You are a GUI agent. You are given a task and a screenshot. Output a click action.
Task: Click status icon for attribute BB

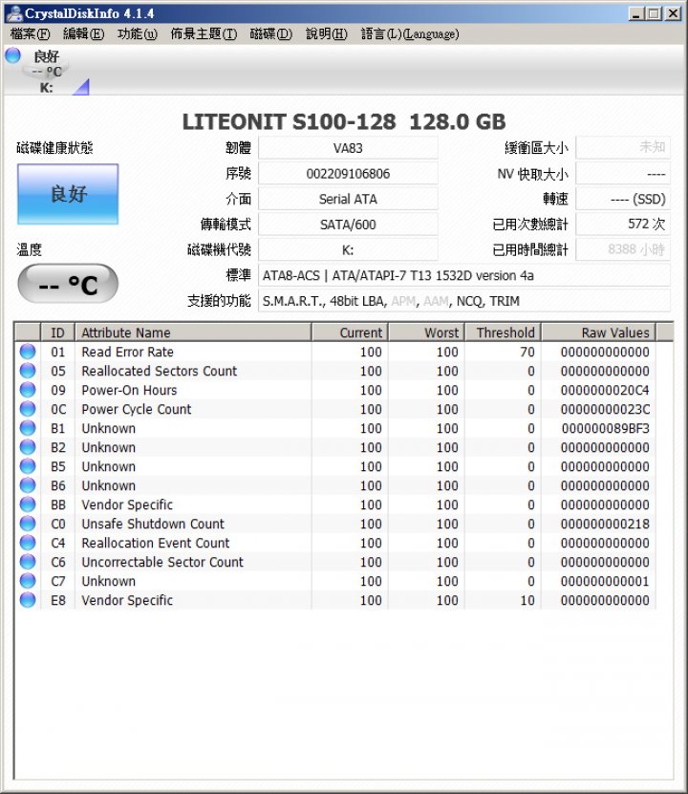[28, 504]
